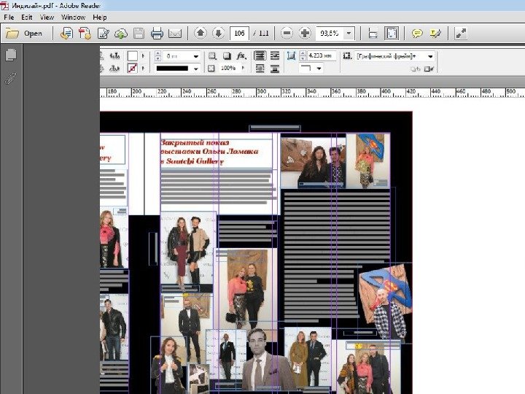This screenshot has width=525, height=394.
Task: Click the stroke swatch with the red slash
Action: pos(133,69)
